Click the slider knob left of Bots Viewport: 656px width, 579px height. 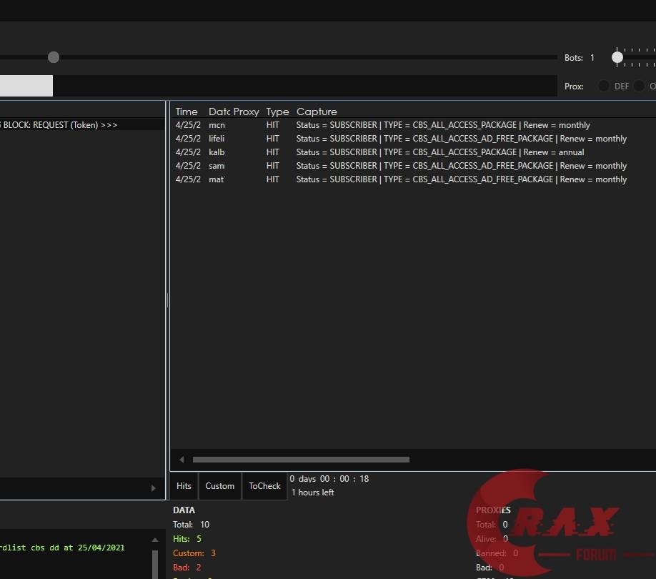pos(54,57)
